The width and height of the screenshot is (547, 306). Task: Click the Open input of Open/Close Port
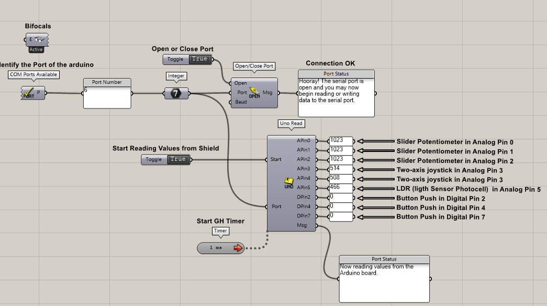click(x=241, y=83)
